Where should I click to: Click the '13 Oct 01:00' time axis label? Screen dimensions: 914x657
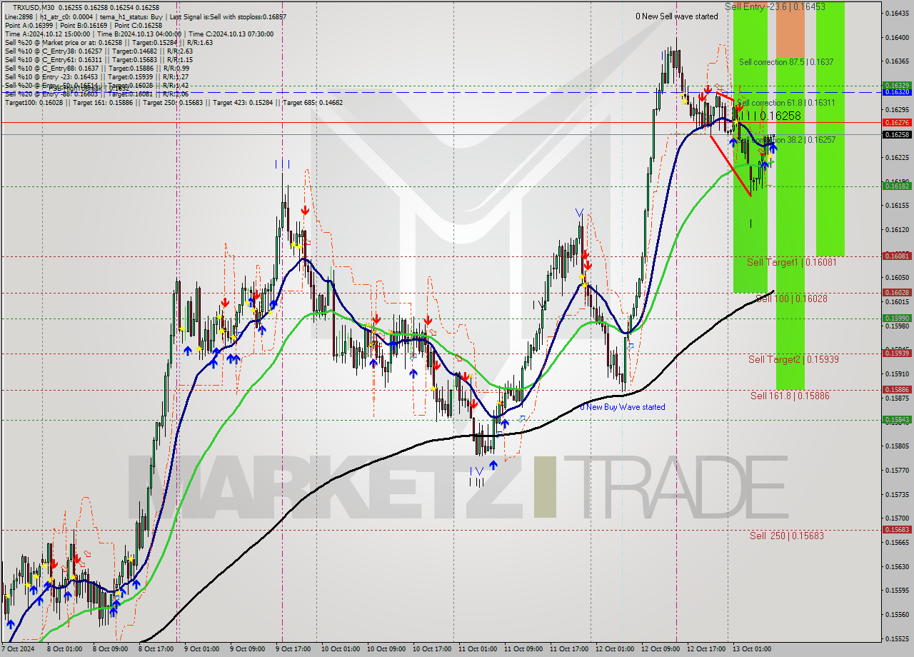(x=752, y=649)
